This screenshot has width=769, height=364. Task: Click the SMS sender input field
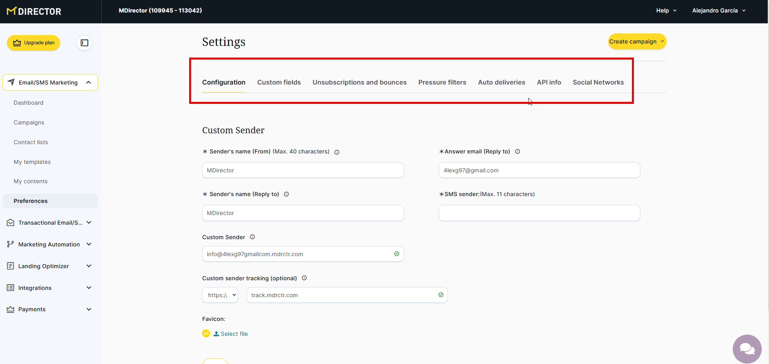539,213
